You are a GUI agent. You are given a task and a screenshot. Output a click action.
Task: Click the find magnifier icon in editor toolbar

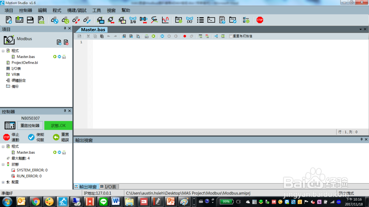pos(138,36)
